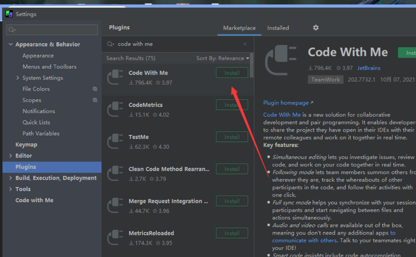
Task: Focus the settings search field
Action: pos(52,30)
